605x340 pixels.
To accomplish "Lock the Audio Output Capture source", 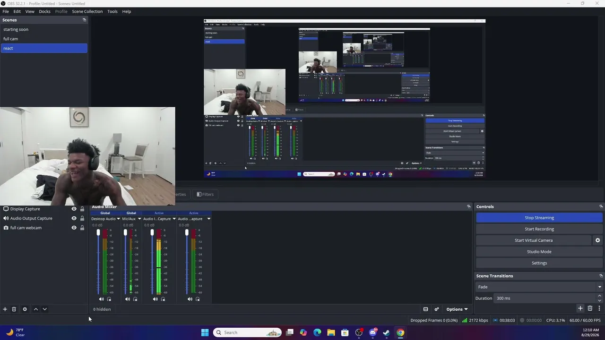I will pyautogui.click(x=82, y=218).
